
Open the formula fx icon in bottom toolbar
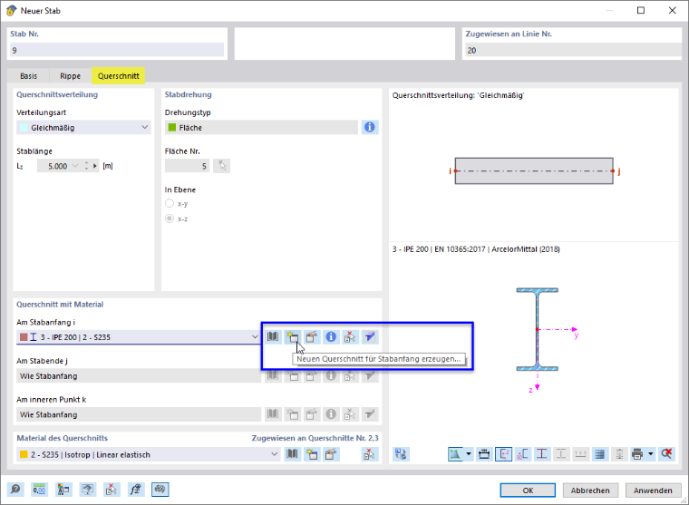click(x=136, y=490)
